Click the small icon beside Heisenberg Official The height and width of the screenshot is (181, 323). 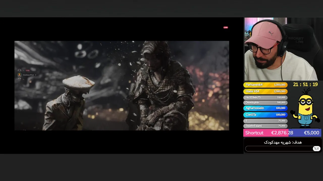(x=35, y=75)
